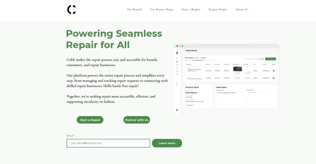Click the green button in the Order Details header
The width and height of the screenshot is (316, 164).
click(270, 59)
